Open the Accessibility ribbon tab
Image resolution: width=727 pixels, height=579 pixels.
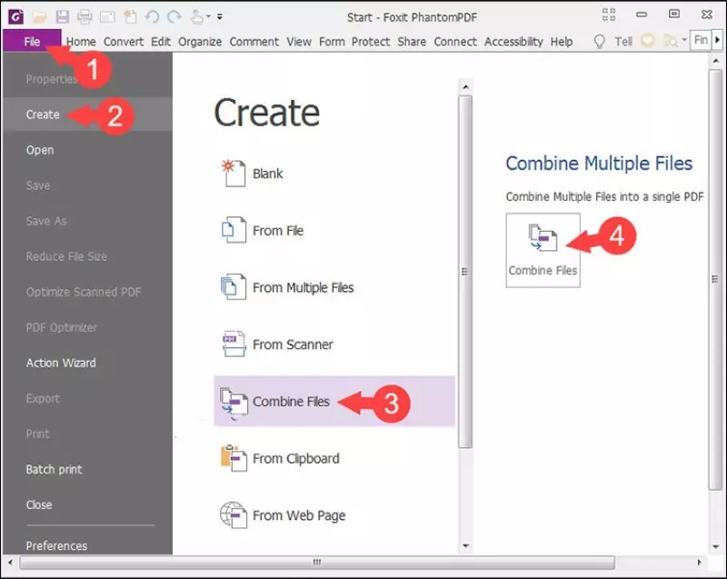click(x=513, y=42)
